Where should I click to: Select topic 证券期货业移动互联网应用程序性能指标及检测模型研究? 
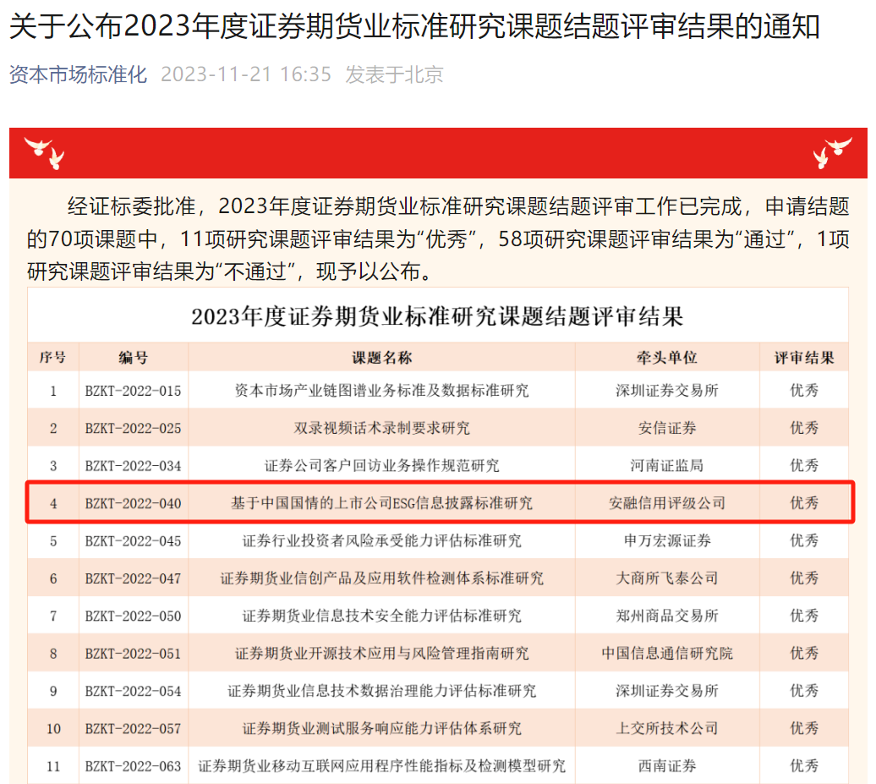[381, 765]
